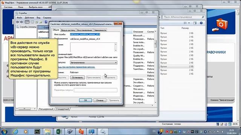Click the services list vertical scrollbar
The height and width of the screenshot is (135, 241).
(156, 67)
